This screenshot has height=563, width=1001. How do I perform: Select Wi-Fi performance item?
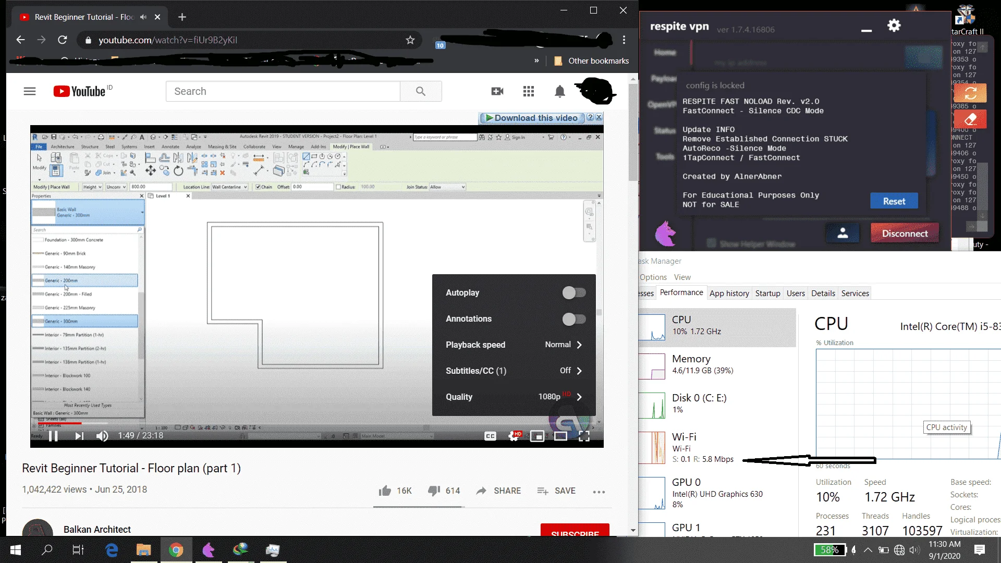click(x=717, y=447)
